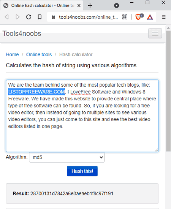This screenshot has height=209, width=171.
Task: Open the Online tools breadcrumb link
Action: (x=39, y=54)
